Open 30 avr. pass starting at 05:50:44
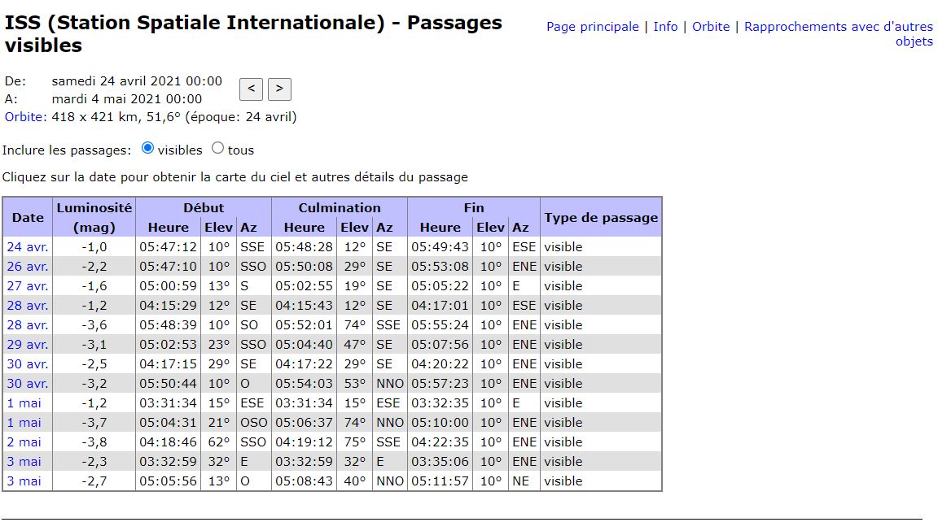This screenshot has width=938, height=522. click(28, 384)
